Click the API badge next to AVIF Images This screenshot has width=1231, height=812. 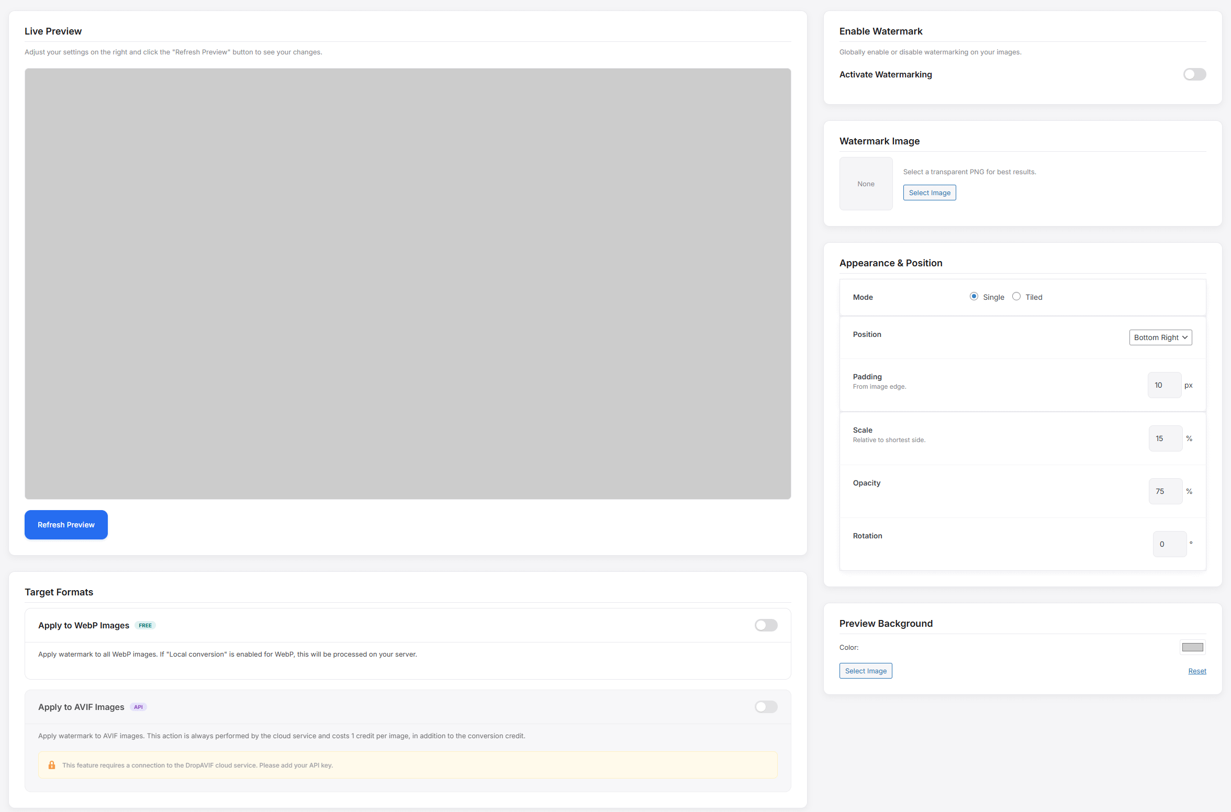[138, 707]
